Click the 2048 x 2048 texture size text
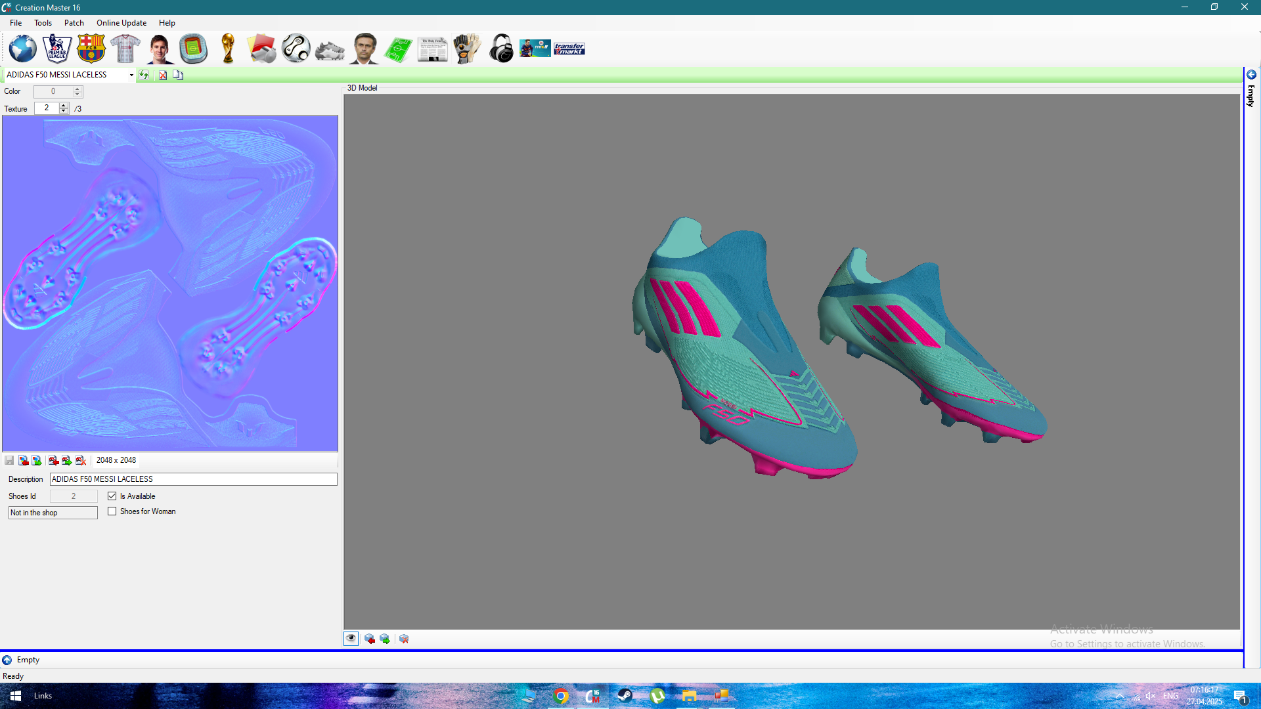Screen dimensions: 1261x709 pos(116,460)
